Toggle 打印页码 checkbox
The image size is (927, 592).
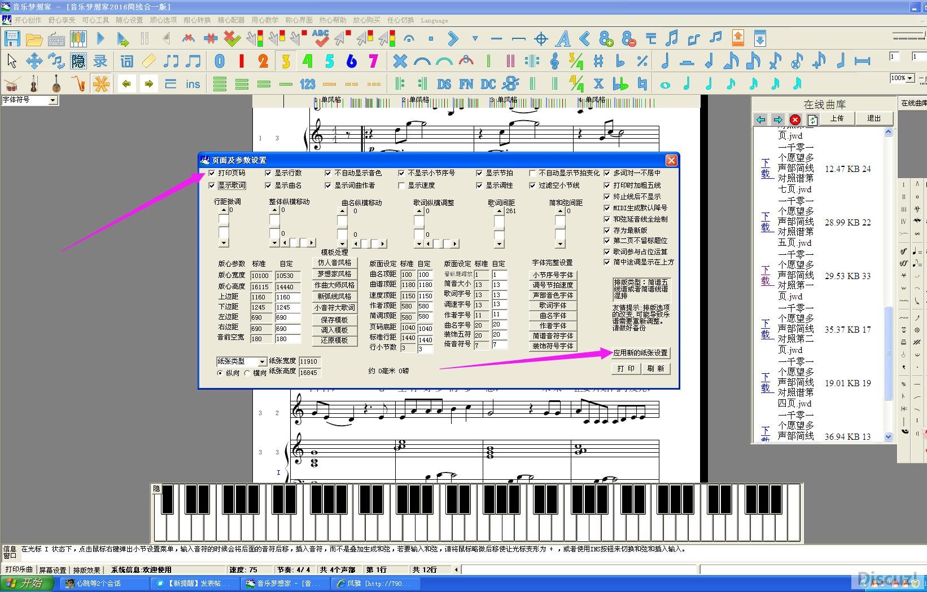pos(212,173)
